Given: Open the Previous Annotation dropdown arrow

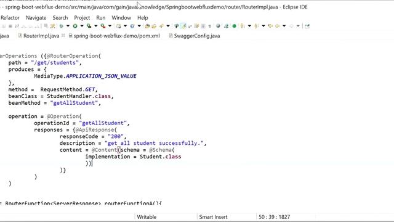Looking at the screenshot, I should coord(263,26).
